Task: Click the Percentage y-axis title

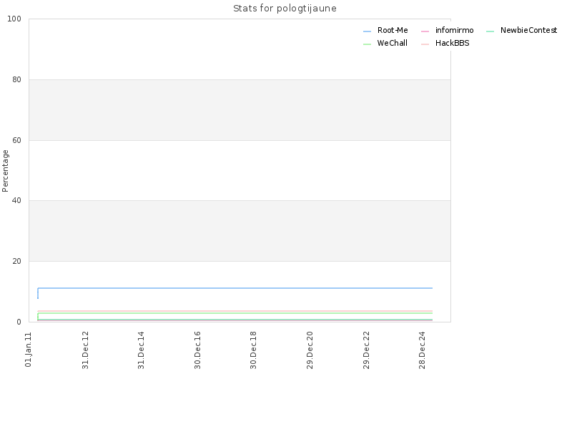Action: tap(5, 171)
